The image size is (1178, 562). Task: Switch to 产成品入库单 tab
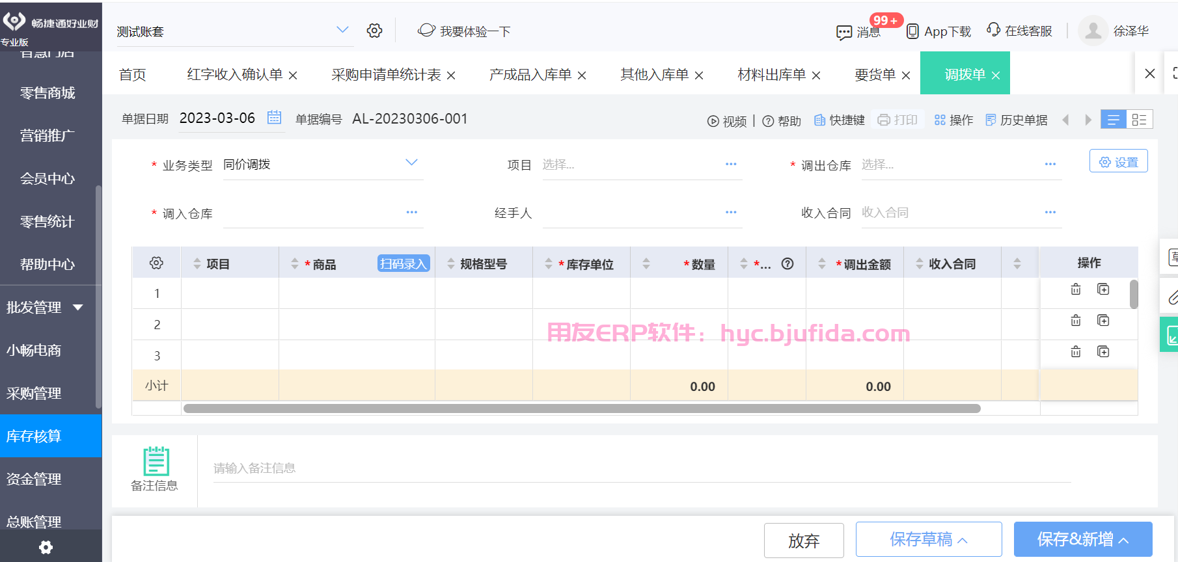coord(530,75)
